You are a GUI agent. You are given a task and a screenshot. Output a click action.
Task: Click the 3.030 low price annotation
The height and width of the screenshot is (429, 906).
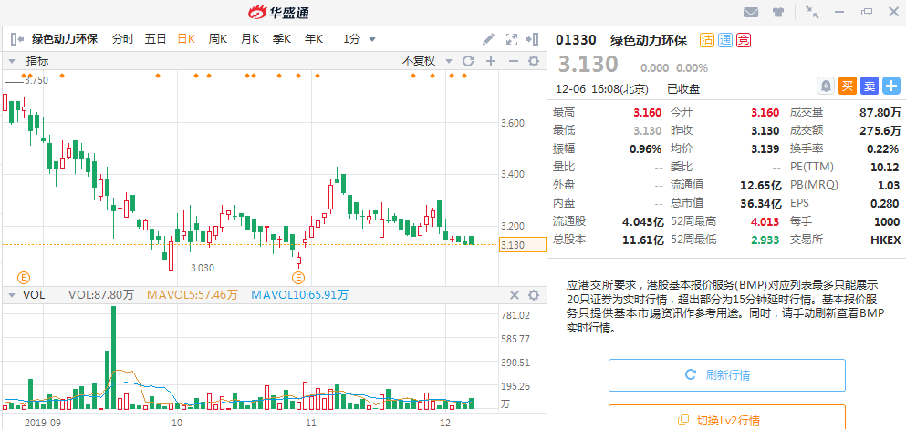203,268
